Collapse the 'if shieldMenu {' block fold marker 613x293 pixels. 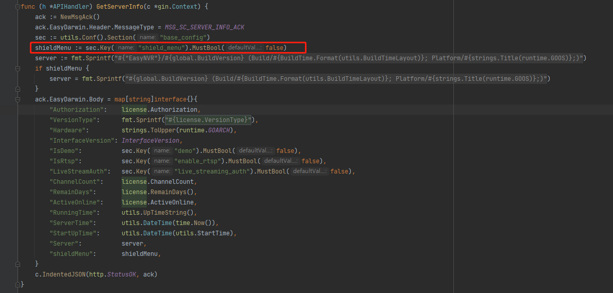tap(18, 68)
